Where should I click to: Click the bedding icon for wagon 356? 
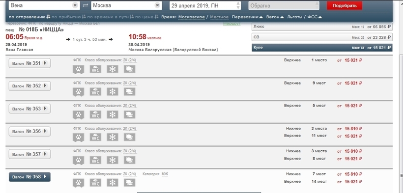[x=129, y=137]
